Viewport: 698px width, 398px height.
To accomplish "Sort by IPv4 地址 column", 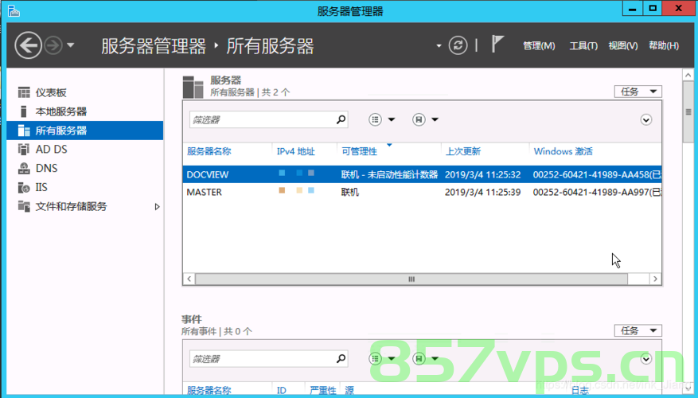I will click(295, 151).
